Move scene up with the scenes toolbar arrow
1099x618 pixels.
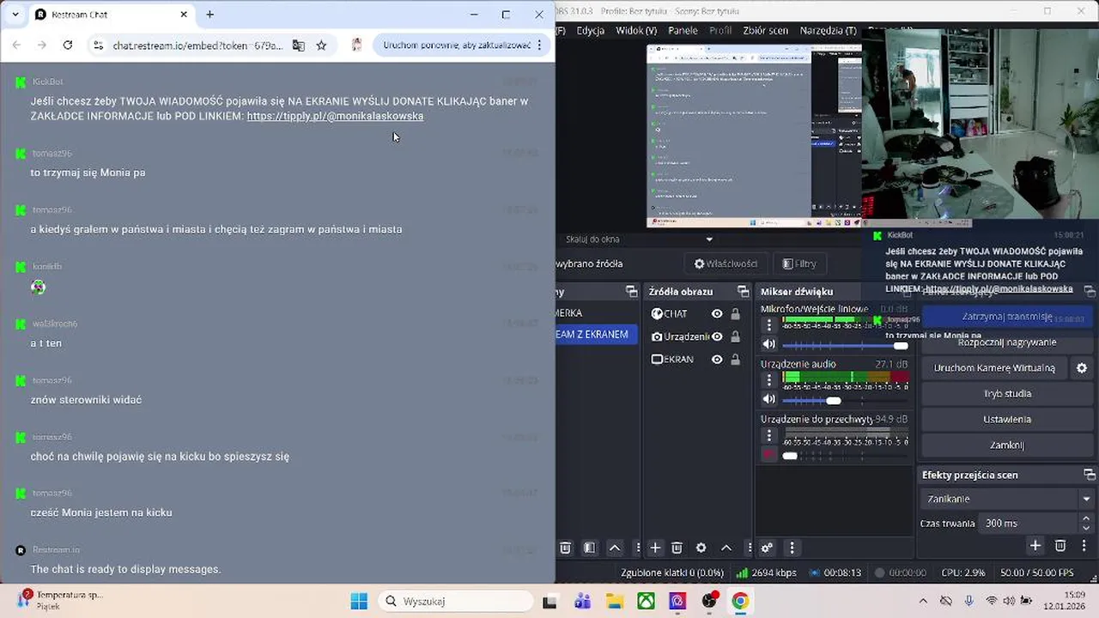pos(615,548)
